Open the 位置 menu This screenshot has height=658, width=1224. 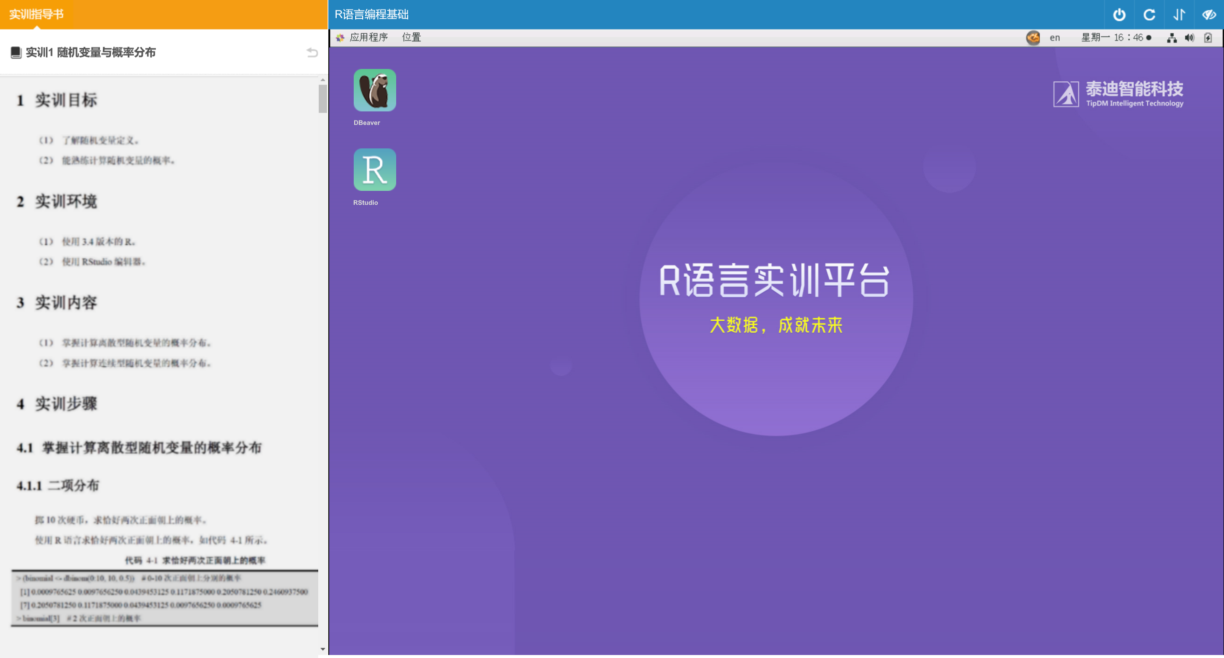coord(412,37)
